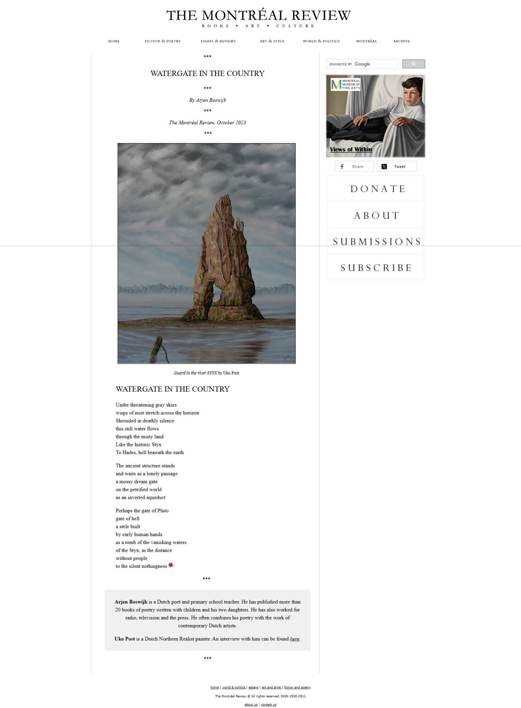
Task: Share the article on Facebook
Action: 354,166
